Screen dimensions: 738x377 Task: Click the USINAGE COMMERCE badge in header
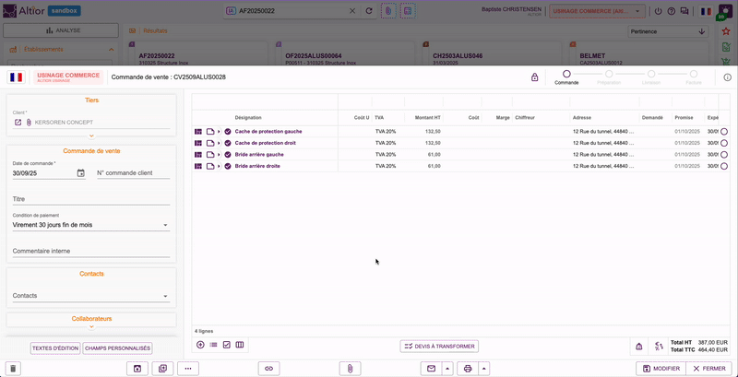pyautogui.click(x=68, y=77)
